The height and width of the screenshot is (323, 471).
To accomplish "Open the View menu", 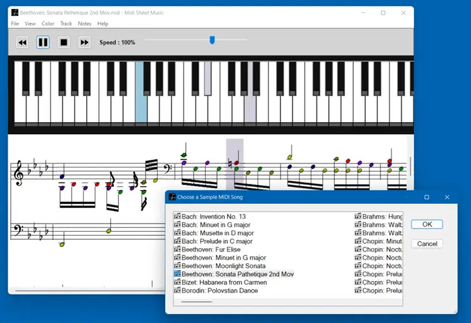I will [x=30, y=23].
